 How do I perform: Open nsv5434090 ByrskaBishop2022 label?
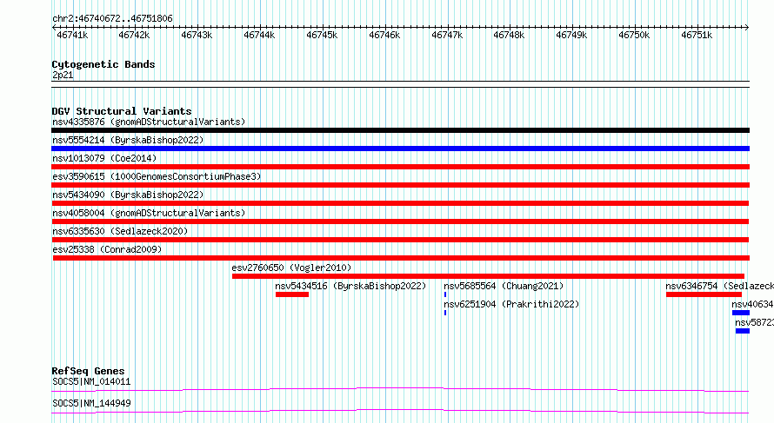pyautogui.click(x=128, y=195)
